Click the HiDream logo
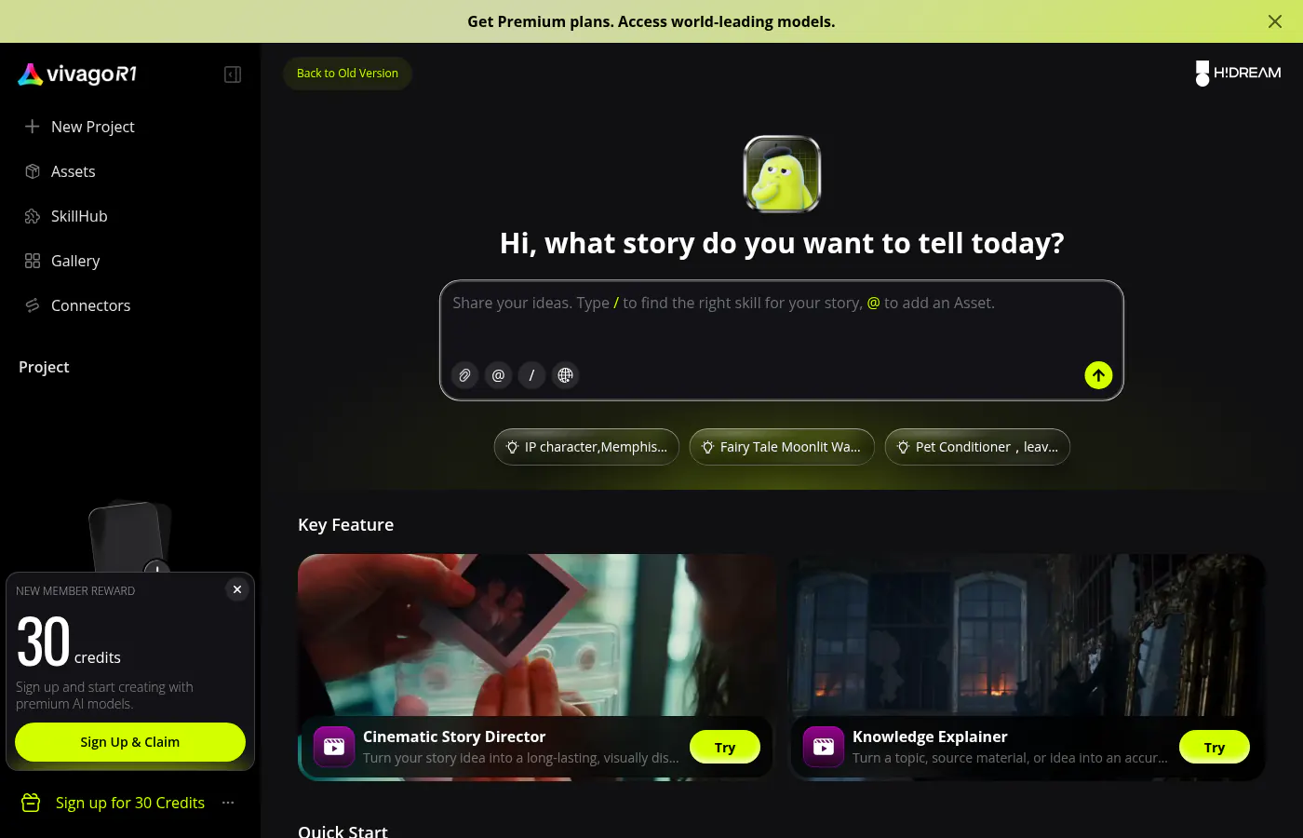Image resolution: width=1303 pixels, height=838 pixels. tap(1238, 74)
